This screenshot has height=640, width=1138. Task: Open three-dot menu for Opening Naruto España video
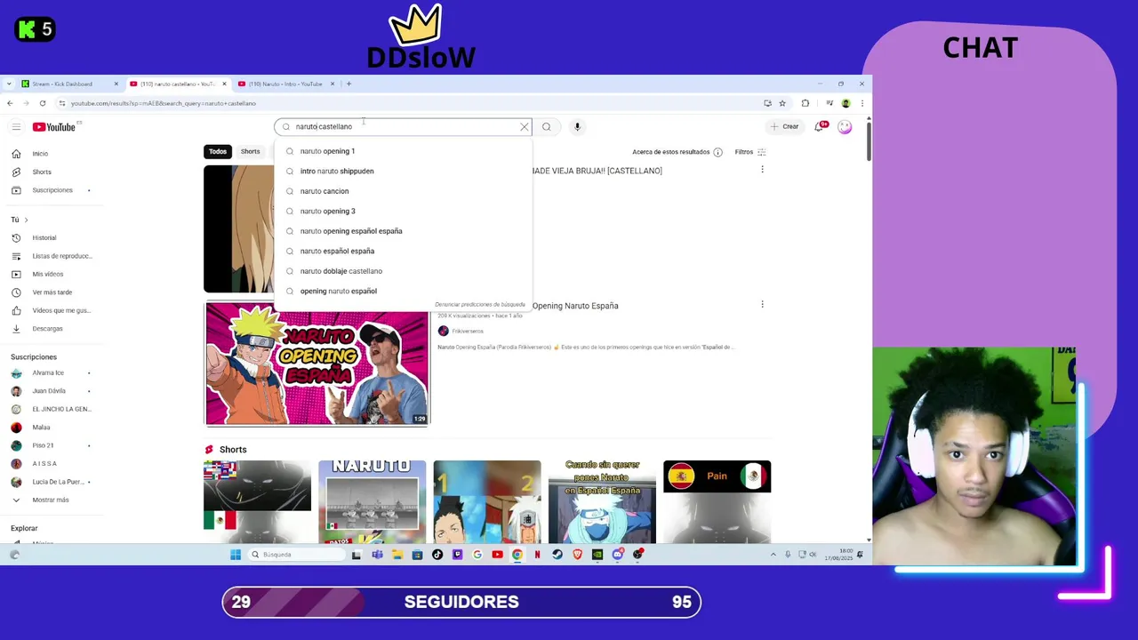(x=762, y=305)
